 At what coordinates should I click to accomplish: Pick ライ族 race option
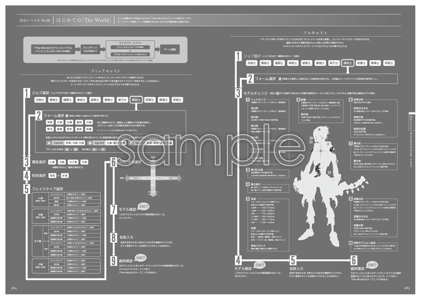[73, 162]
